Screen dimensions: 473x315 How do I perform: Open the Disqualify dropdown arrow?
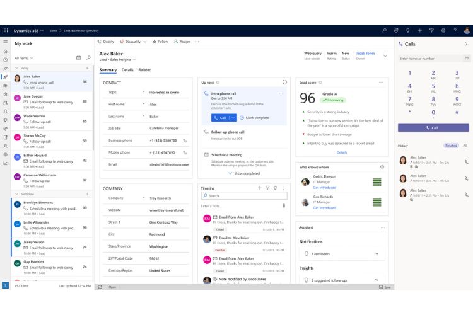144,42
